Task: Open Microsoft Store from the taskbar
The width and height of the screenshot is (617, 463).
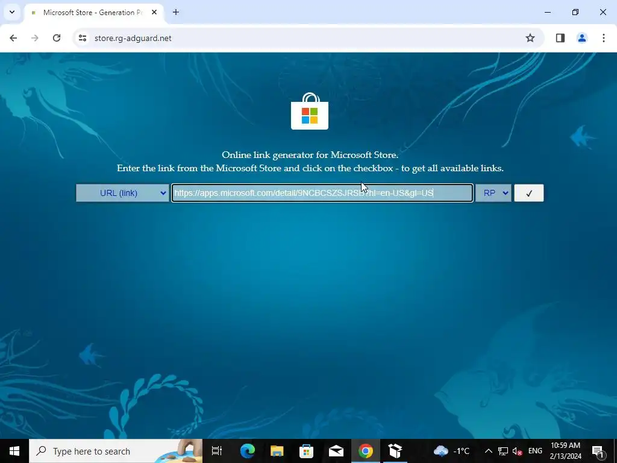Action: click(306, 451)
